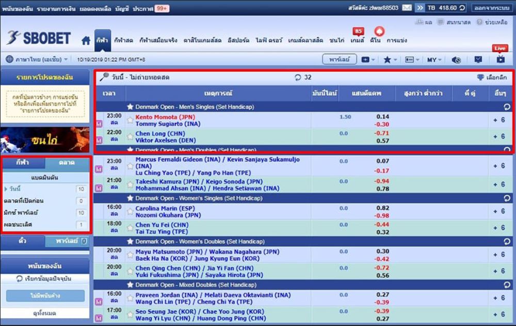Open the star favorites dropdown in toolbar
Image resolution: width=516 pixels, height=326 pixels.
pos(390,60)
